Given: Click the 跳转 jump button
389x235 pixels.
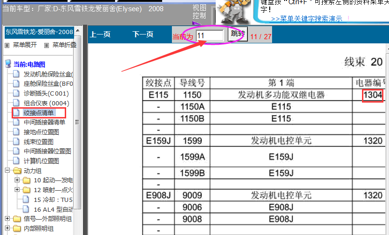Looking at the screenshot, I should (238, 34).
